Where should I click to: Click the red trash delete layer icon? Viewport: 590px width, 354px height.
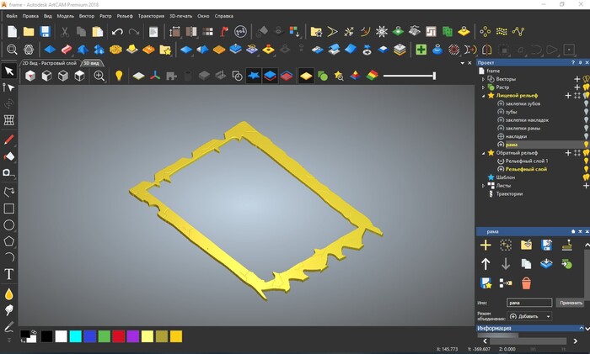[x=527, y=283]
